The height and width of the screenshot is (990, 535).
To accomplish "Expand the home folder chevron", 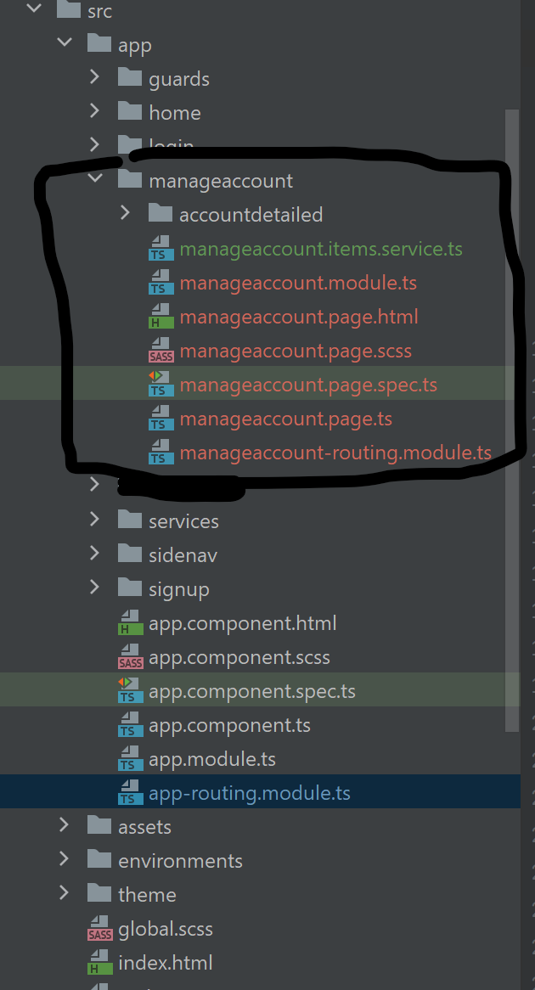I will [95, 111].
